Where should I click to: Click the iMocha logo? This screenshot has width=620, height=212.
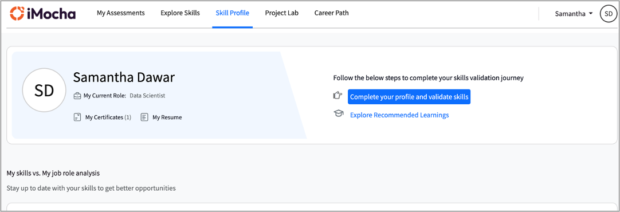[x=43, y=13]
